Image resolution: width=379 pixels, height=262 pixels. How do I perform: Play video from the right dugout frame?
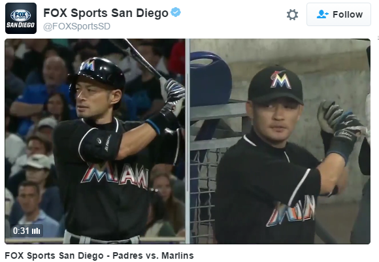point(280,141)
